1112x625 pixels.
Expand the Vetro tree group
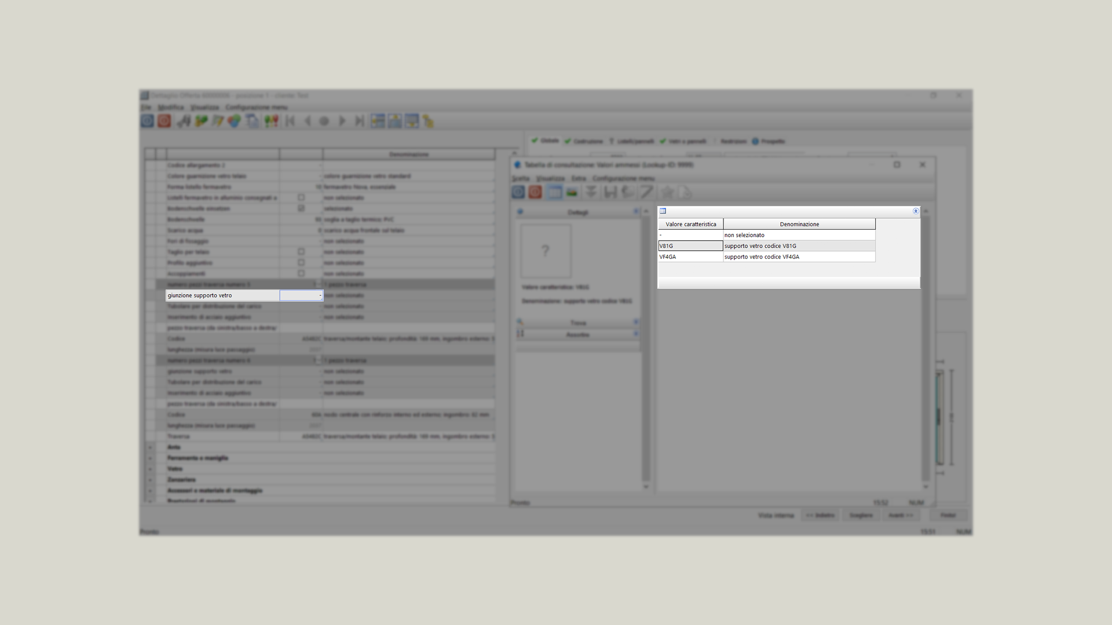pos(151,469)
